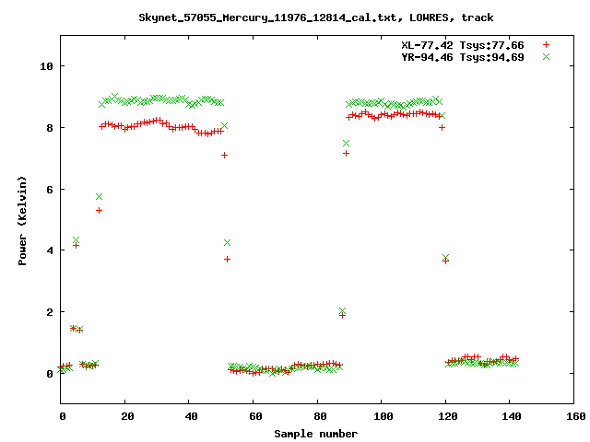Click the x-axis tick label 100
590x442 pixels.
[x=383, y=416]
